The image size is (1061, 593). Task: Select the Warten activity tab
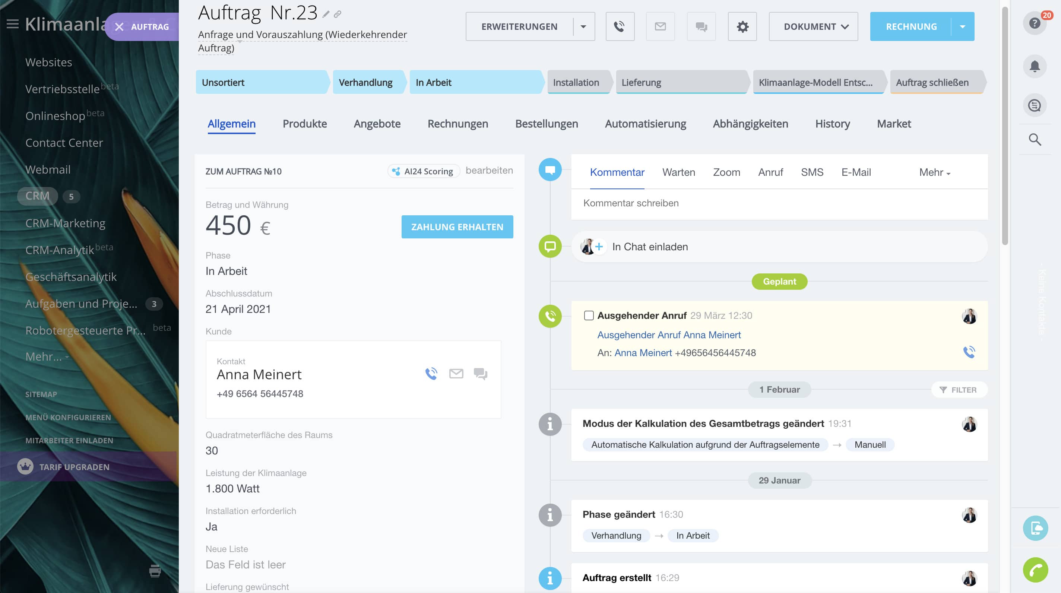(x=678, y=172)
